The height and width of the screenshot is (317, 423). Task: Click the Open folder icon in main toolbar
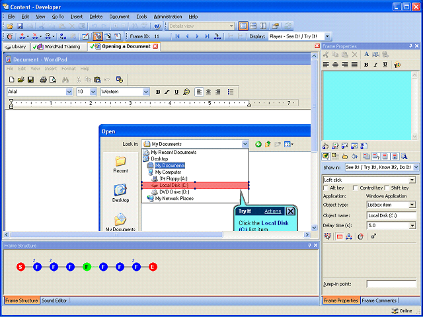pyautogui.click(x=10, y=26)
